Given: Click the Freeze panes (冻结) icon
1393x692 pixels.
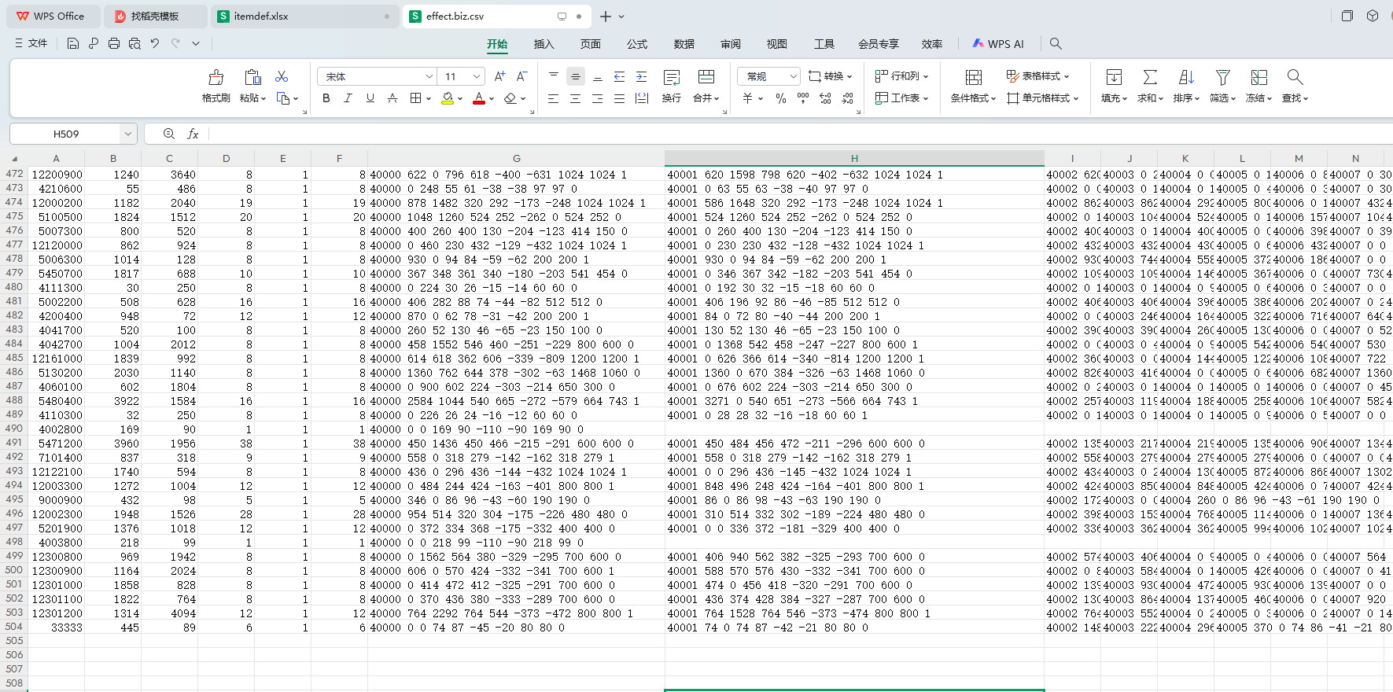Looking at the screenshot, I should click(1258, 77).
